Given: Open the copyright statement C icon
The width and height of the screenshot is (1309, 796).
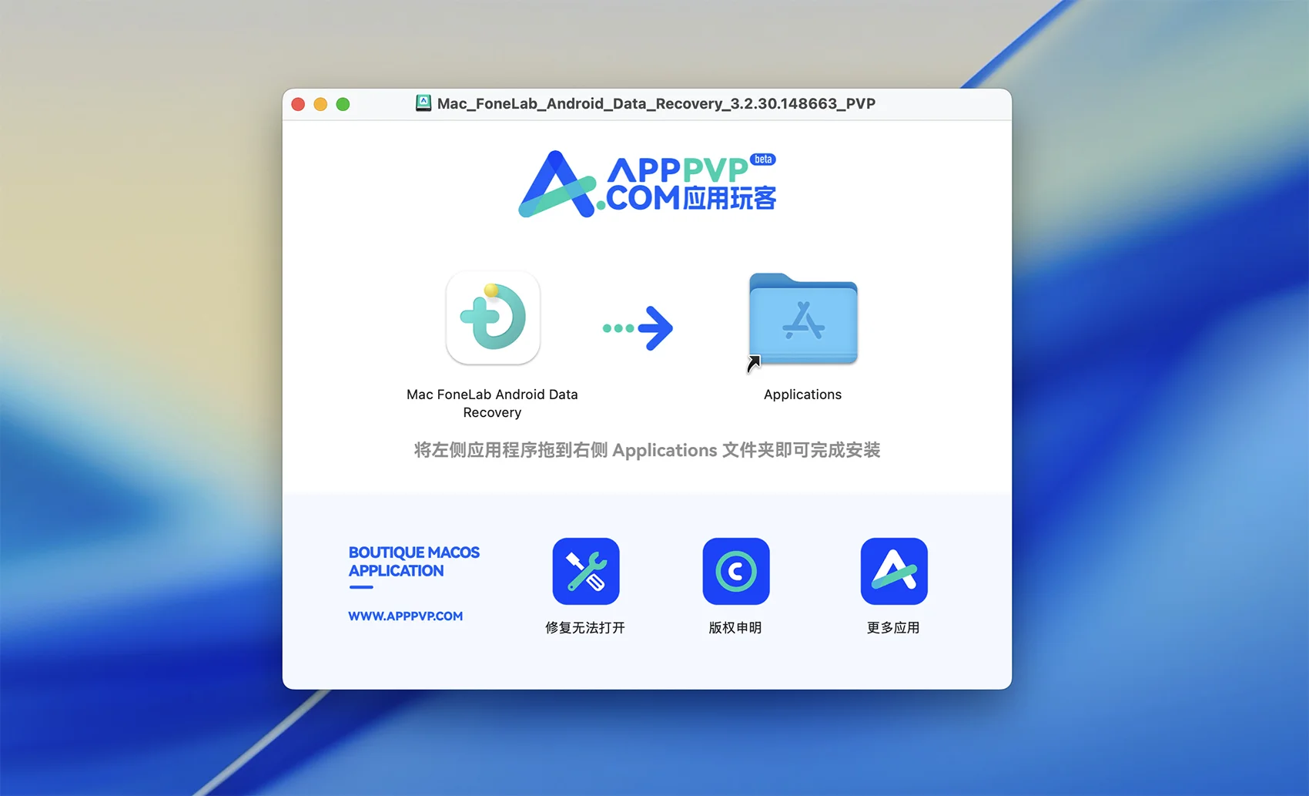Looking at the screenshot, I should tap(735, 571).
